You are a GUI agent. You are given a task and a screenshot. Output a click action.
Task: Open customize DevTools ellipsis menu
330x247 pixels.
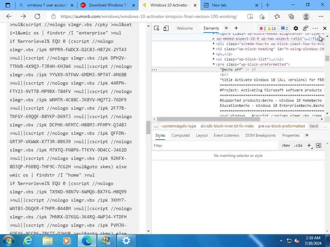[x=315, y=28]
